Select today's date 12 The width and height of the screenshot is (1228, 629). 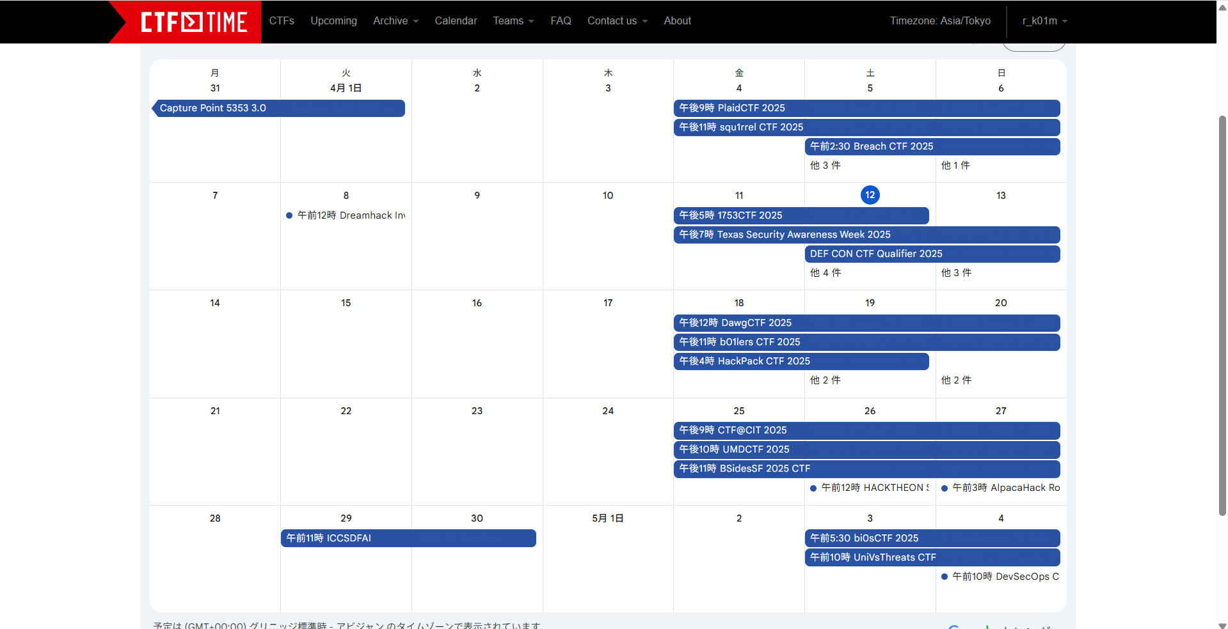[x=870, y=195]
